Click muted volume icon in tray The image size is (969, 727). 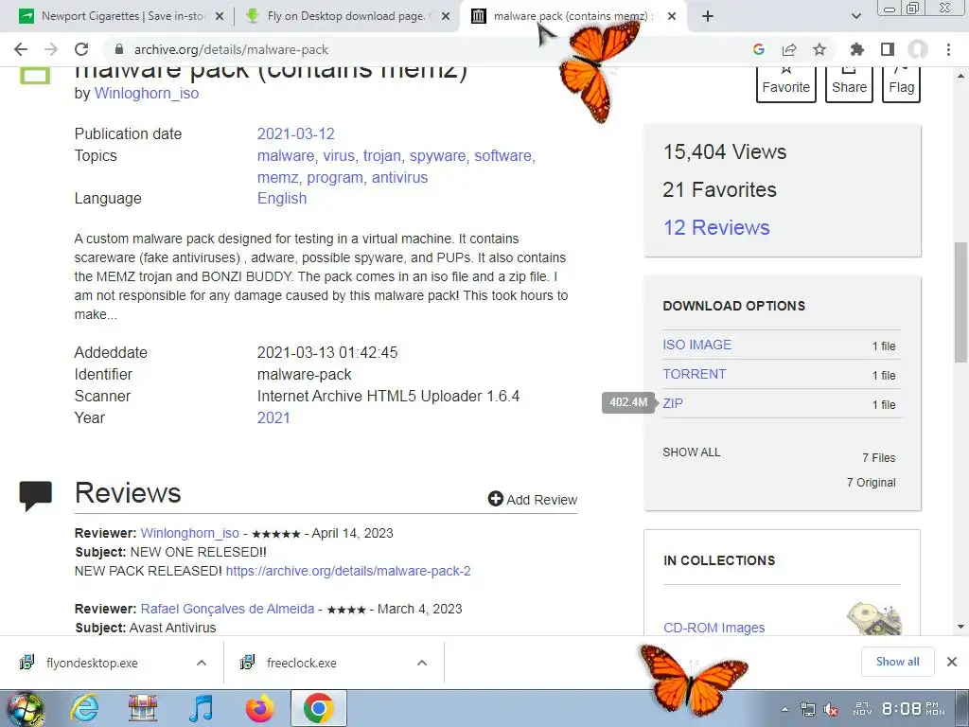[831, 709]
